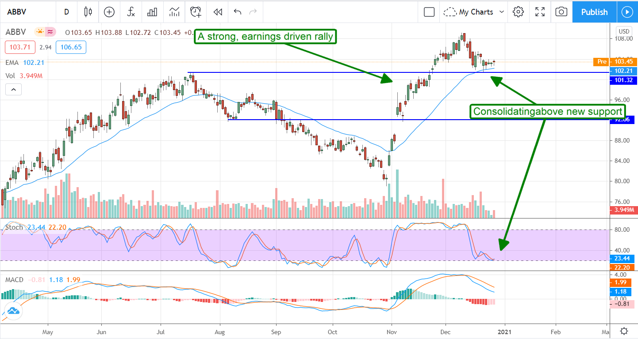
Task: Open the candlestick chart style selector
Action: pos(88,12)
